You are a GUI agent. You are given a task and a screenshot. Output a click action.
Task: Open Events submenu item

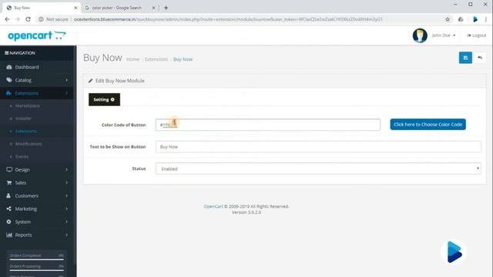pyautogui.click(x=22, y=156)
